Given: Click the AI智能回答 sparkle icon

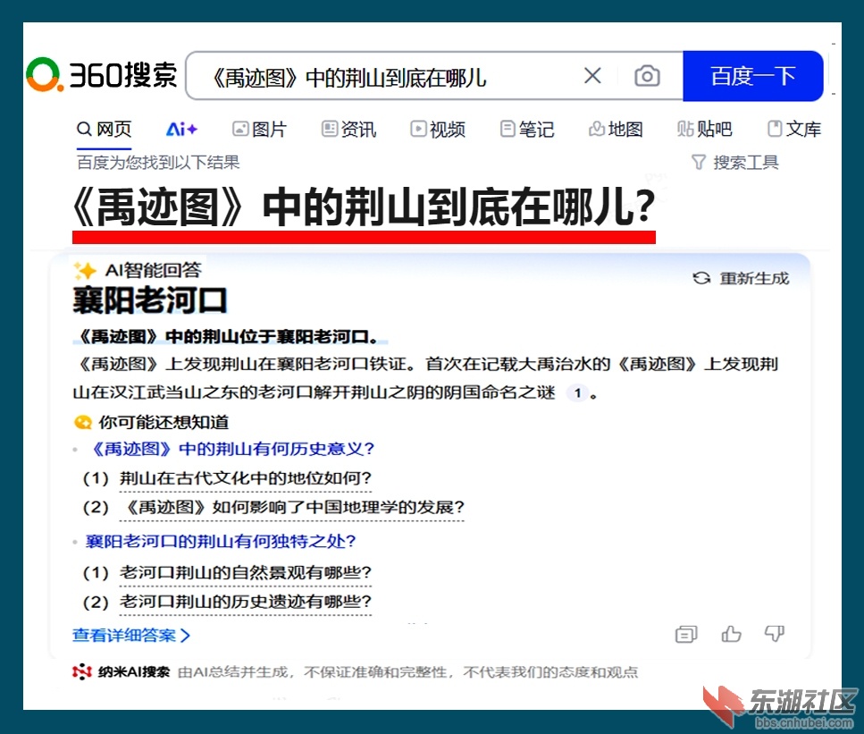Looking at the screenshot, I should click(x=85, y=270).
